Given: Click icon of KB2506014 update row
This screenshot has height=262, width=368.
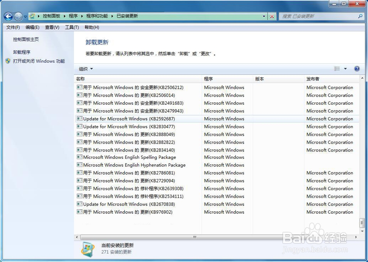Looking at the screenshot, I should [79, 95].
